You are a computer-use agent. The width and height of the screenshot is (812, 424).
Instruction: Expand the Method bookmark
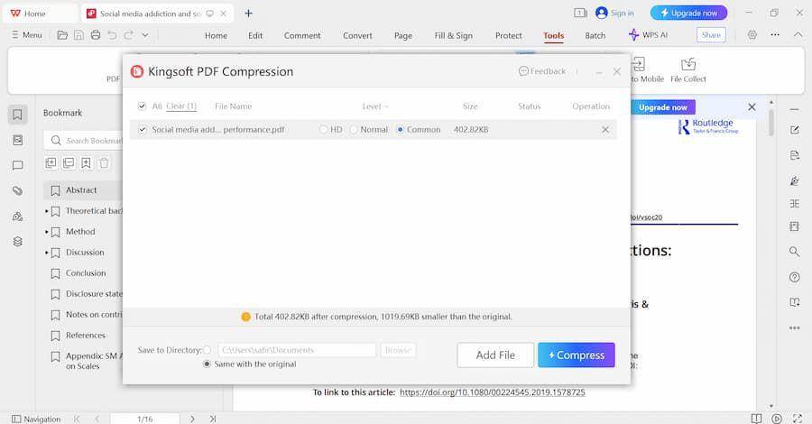(x=47, y=232)
